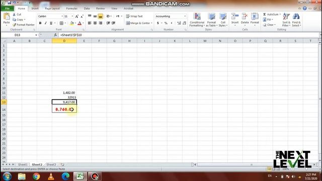Click the Borders icon
Screen dimensions: 322x181
pyautogui.click(x=61, y=23)
